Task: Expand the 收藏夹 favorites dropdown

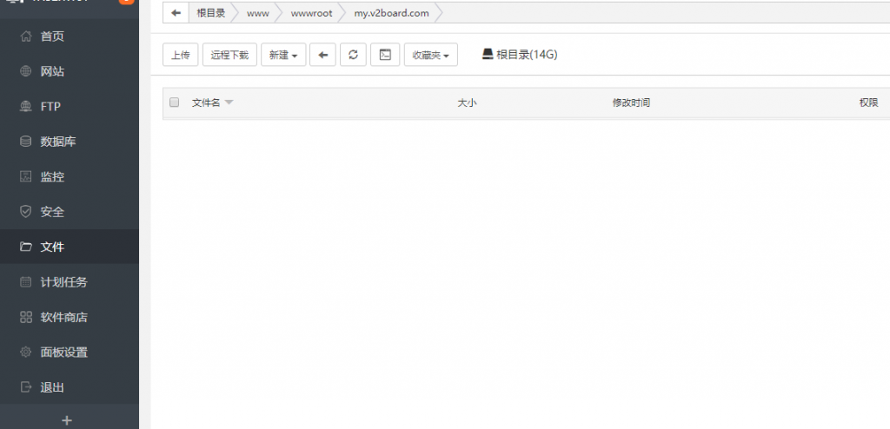Action: click(x=431, y=55)
